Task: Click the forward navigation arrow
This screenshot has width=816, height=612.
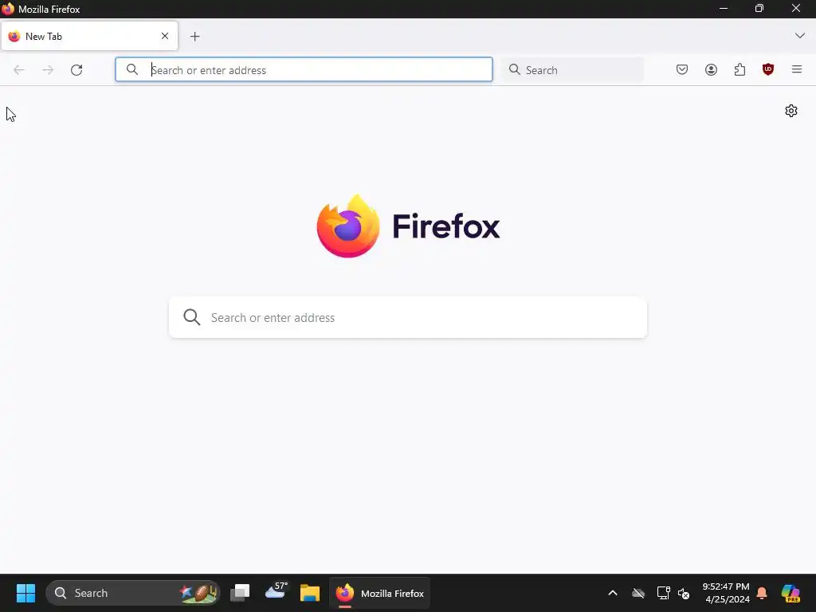Action: [48, 70]
